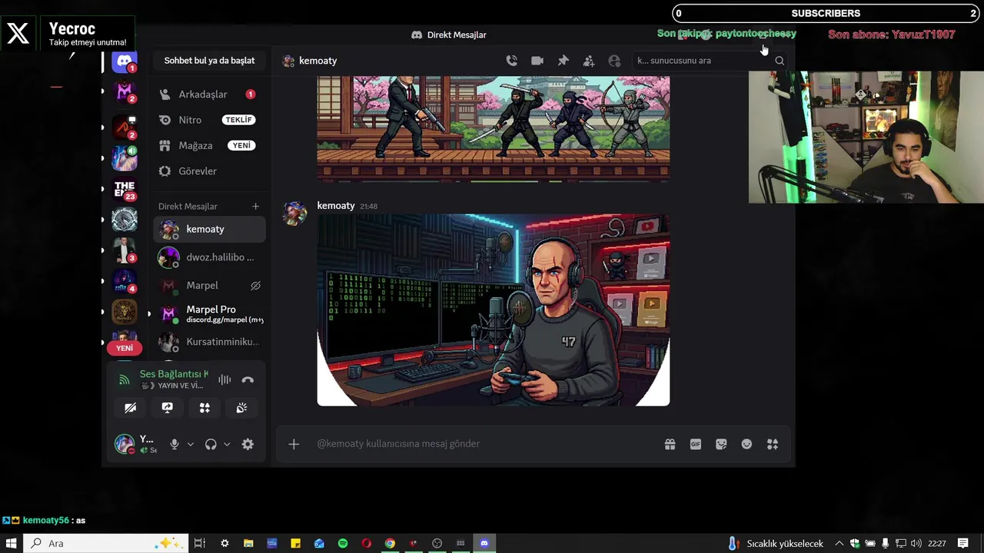Send a gift using the gift icon
Screen dimensions: 984x553
click(670, 444)
